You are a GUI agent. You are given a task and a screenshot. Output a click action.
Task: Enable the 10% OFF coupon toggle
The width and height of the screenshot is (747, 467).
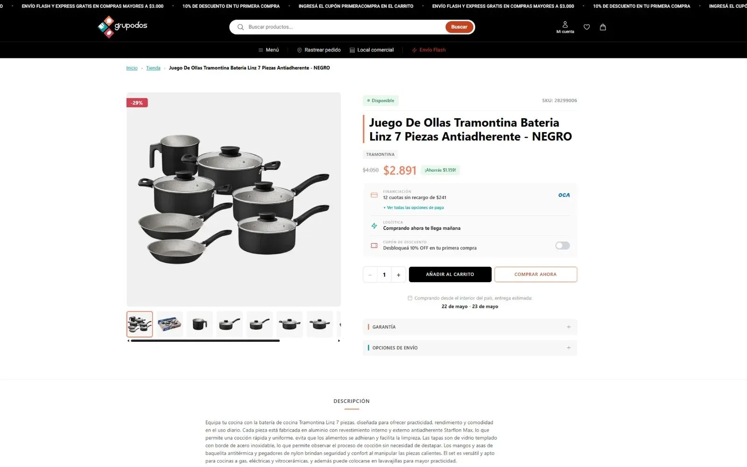562,246
